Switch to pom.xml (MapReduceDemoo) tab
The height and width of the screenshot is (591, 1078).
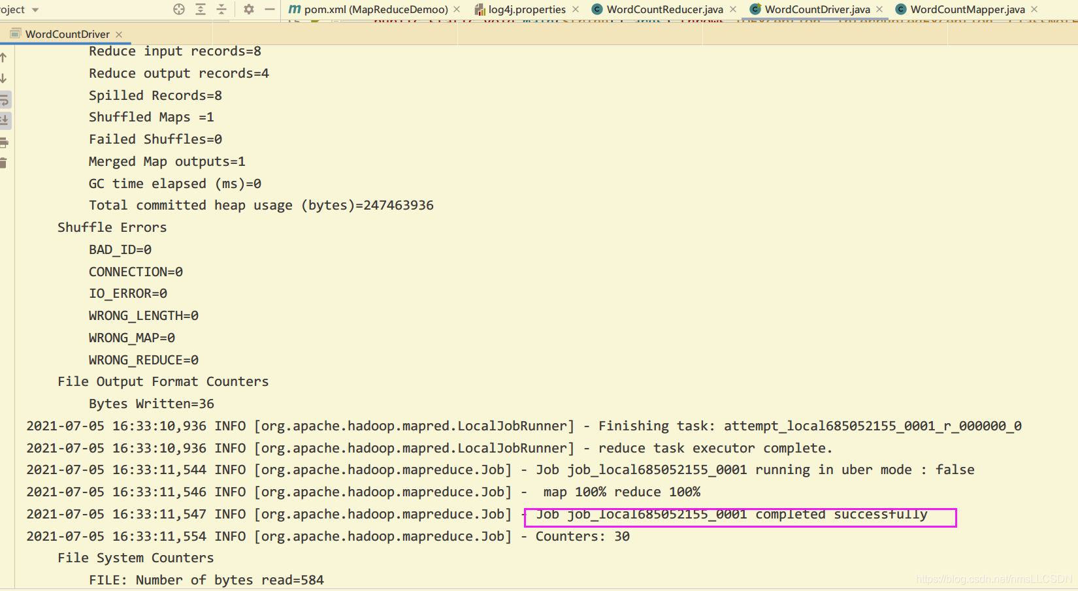(x=376, y=9)
